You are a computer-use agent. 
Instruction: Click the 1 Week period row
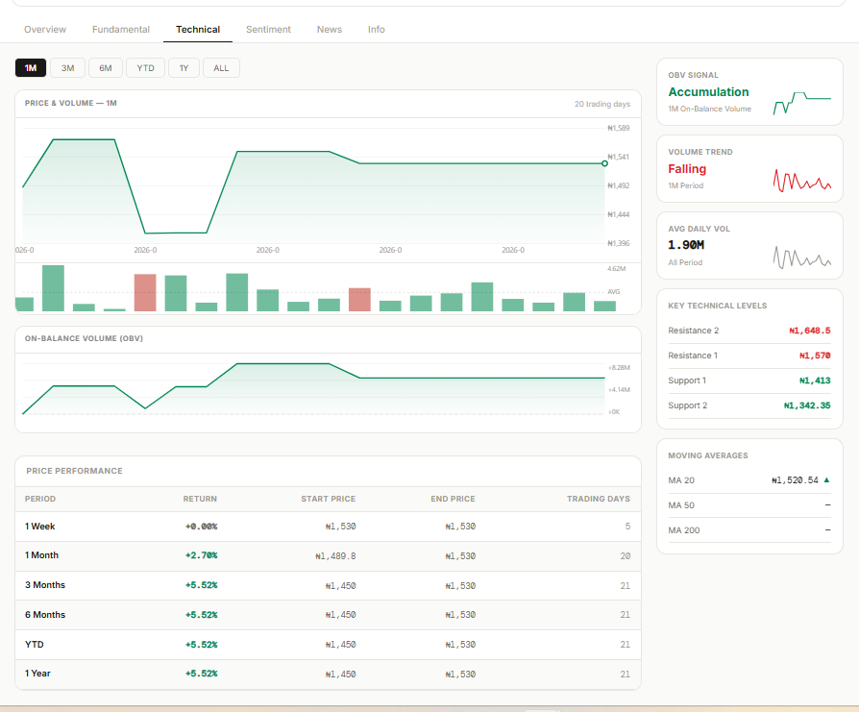point(329,527)
